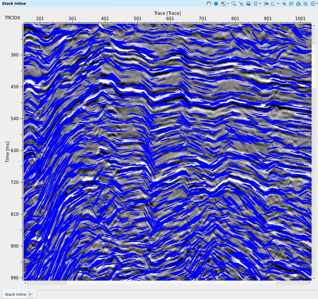Click the wiggle trace display icon
This screenshot has height=299, width=318.
coord(256,4)
